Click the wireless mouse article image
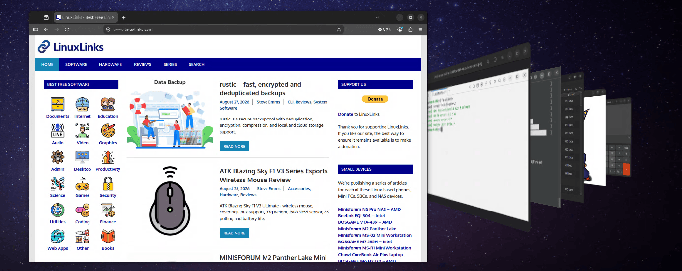The width and height of the screenshot is (682, 271). (x=170, y=201)
